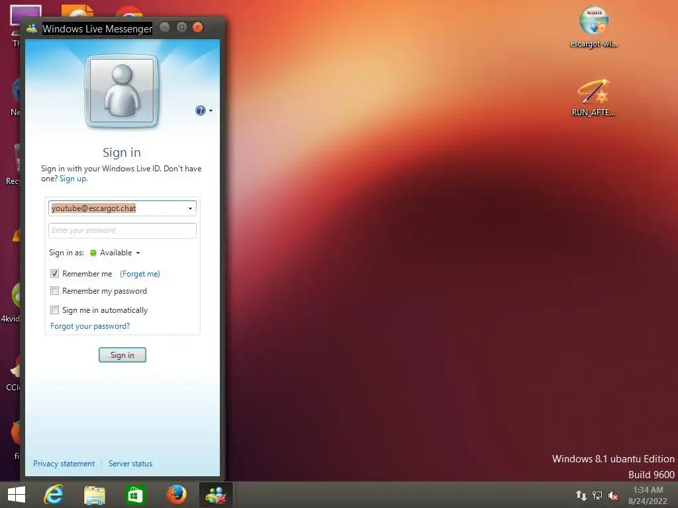Select the escargot-wl... installer desktop icon
The image size is (678, 508).
594,26
